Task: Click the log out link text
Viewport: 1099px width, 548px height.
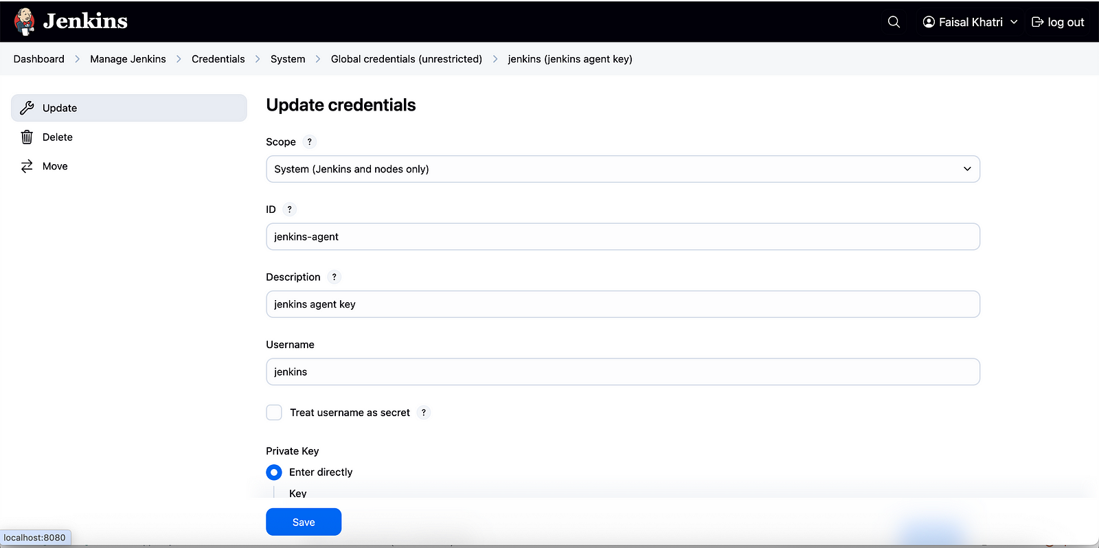Action: [x=1066, y=22]
